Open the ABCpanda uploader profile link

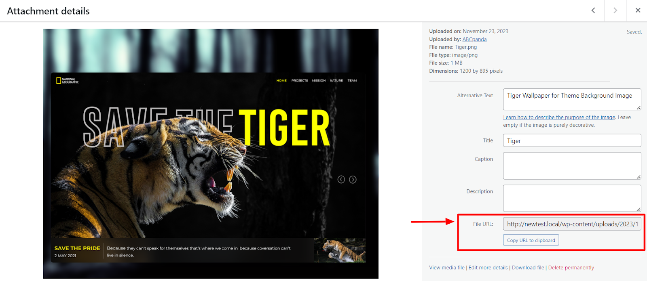474,39
